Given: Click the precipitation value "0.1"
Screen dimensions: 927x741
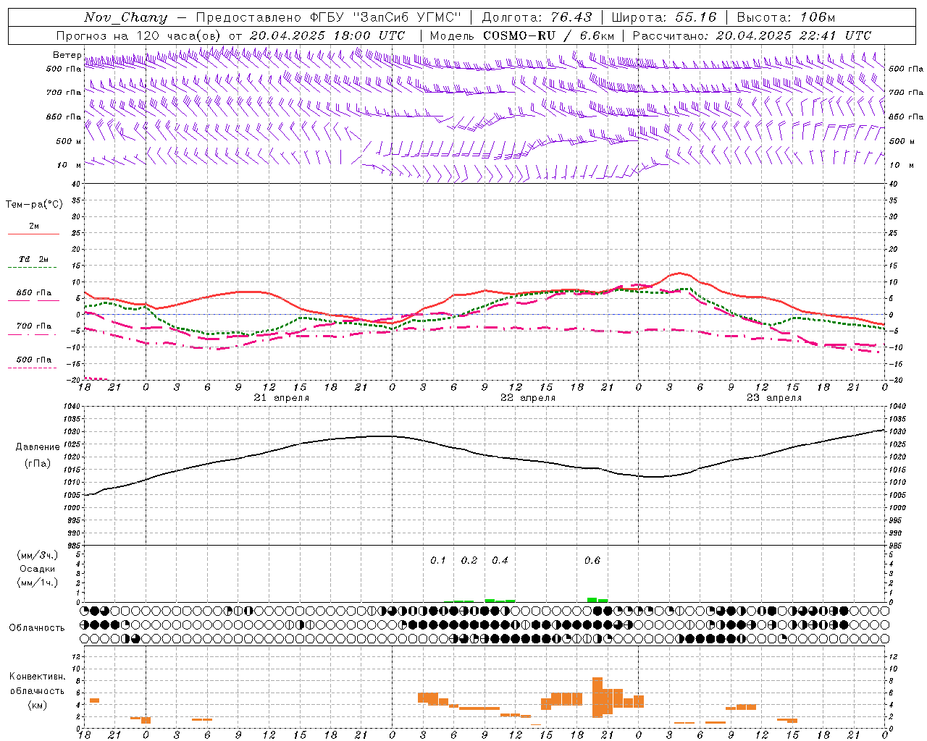Looking at the screenshot, I should (438, 560).
